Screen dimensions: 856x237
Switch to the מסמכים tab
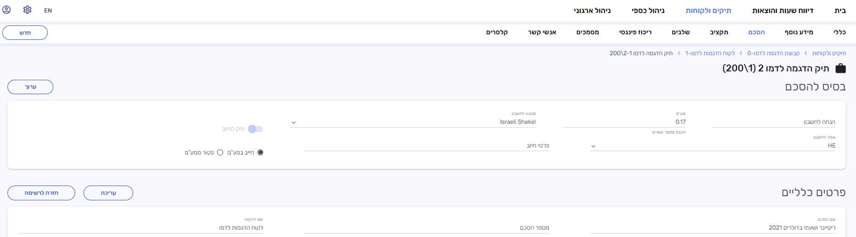pos(587,32)
